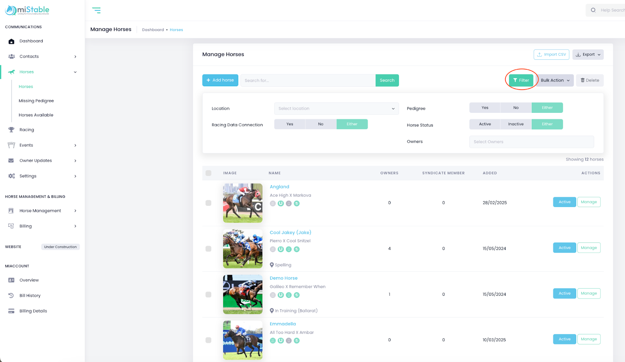Click the Add horse button
The height and width of the screenshot is (362, 625).
click(220, 80)
